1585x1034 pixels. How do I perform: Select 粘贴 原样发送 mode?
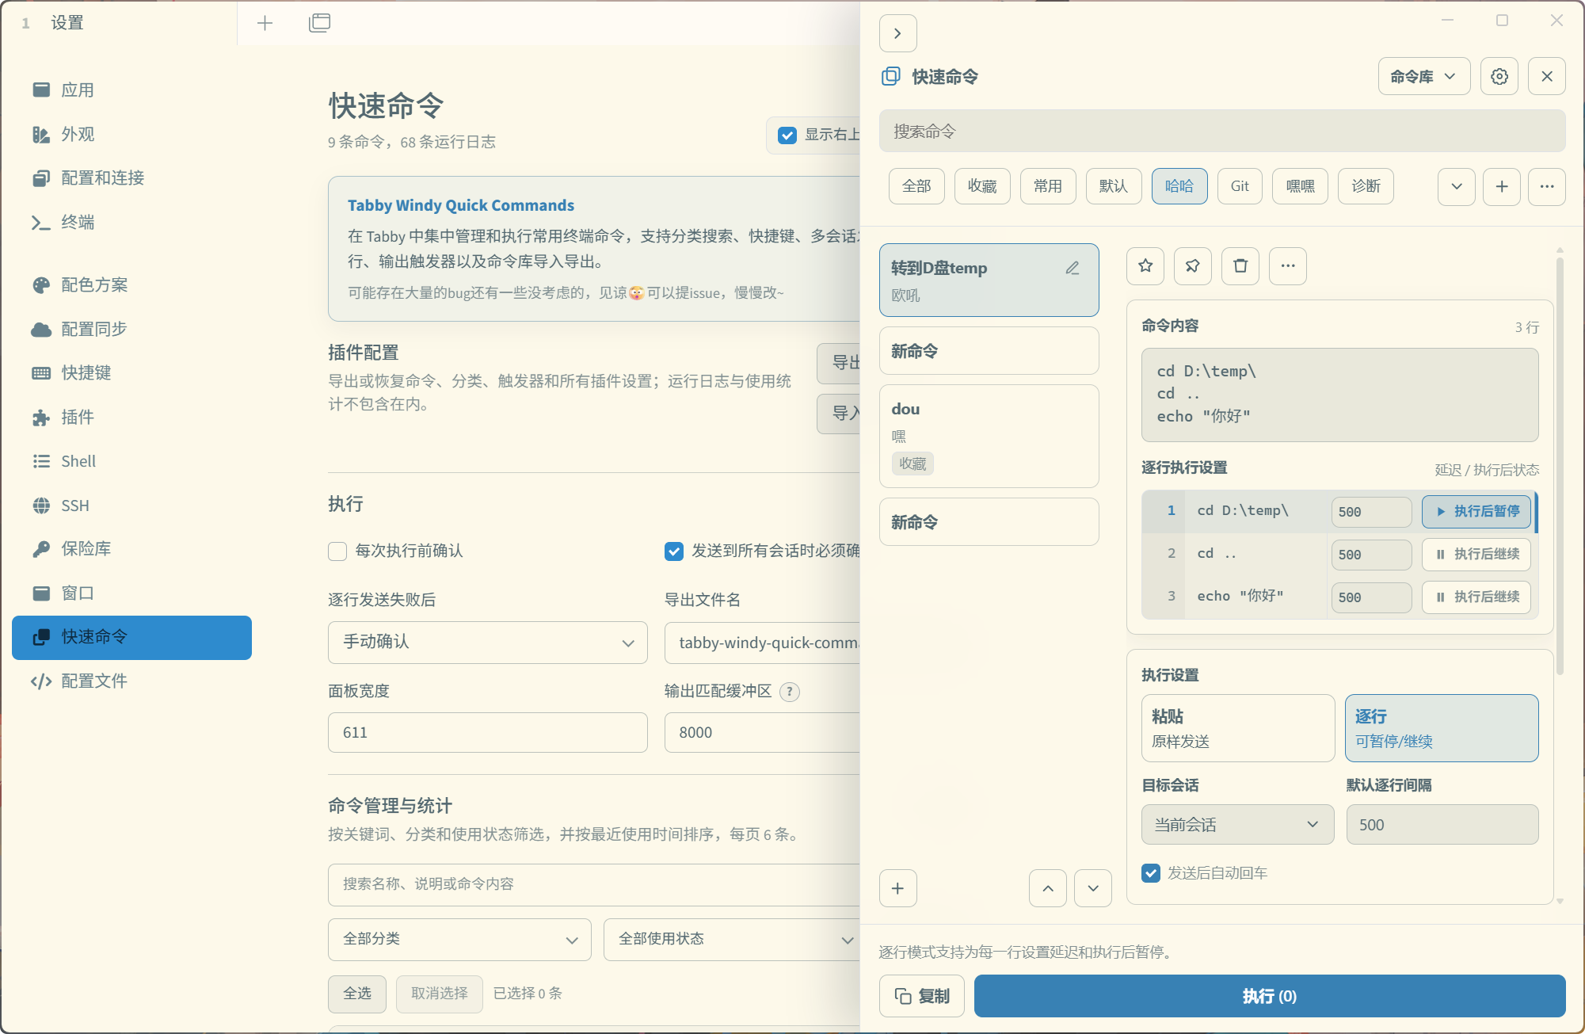point(1238,728)
